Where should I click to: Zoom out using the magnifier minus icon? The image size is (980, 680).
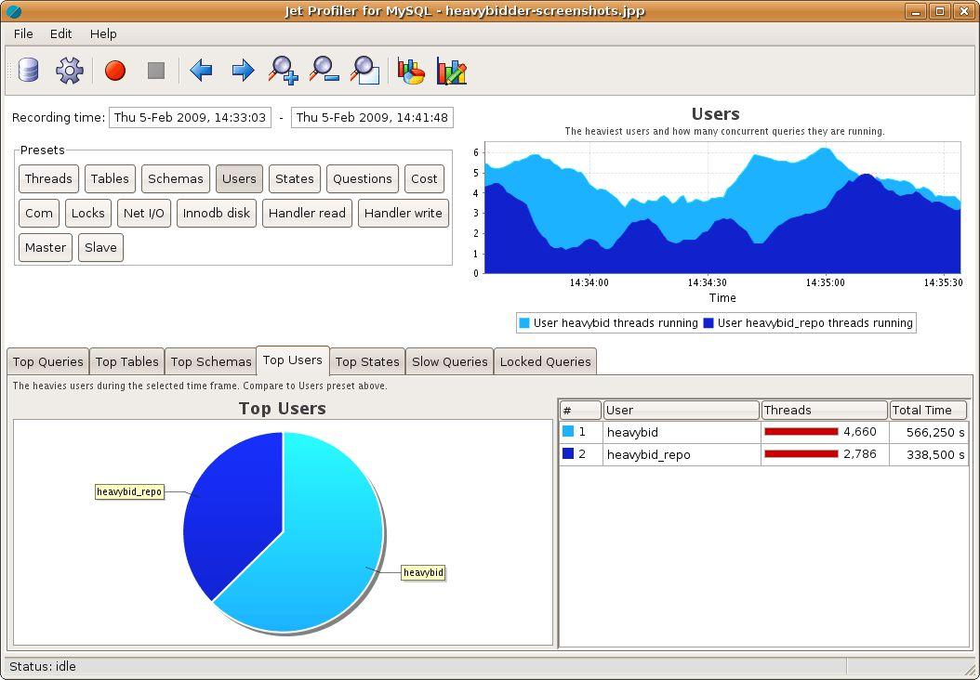[x=324, y=71]
